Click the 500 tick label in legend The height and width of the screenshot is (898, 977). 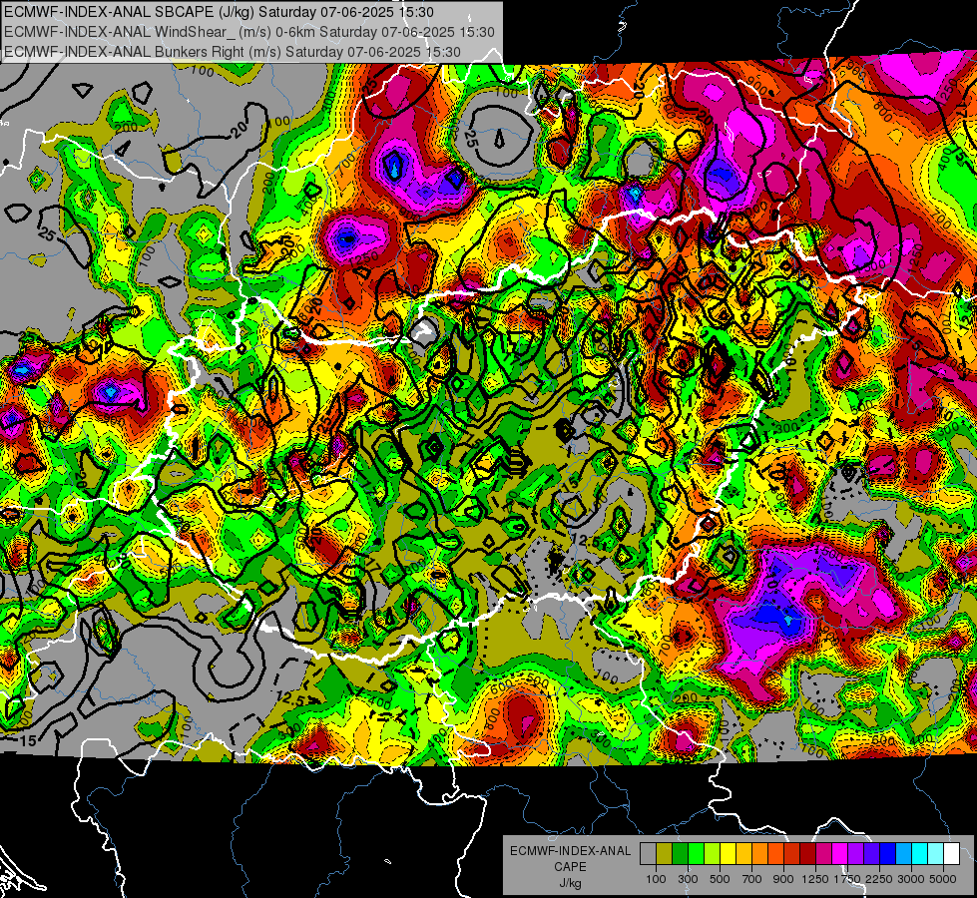click(720, 879)
